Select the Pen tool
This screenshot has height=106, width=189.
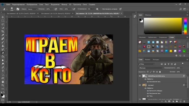click(3, 67)
